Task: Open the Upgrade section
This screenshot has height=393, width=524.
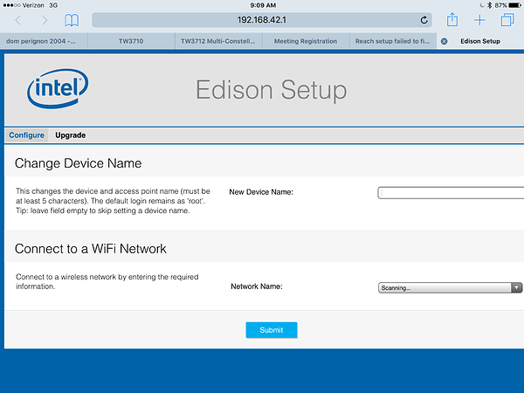Action: 71,135
